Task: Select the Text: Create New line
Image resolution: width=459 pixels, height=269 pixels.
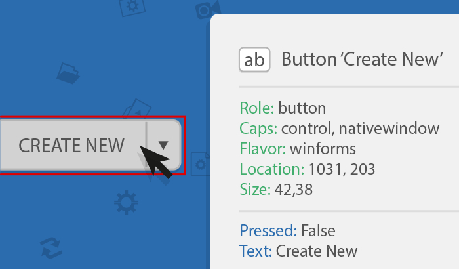Action: coord(298,251)
